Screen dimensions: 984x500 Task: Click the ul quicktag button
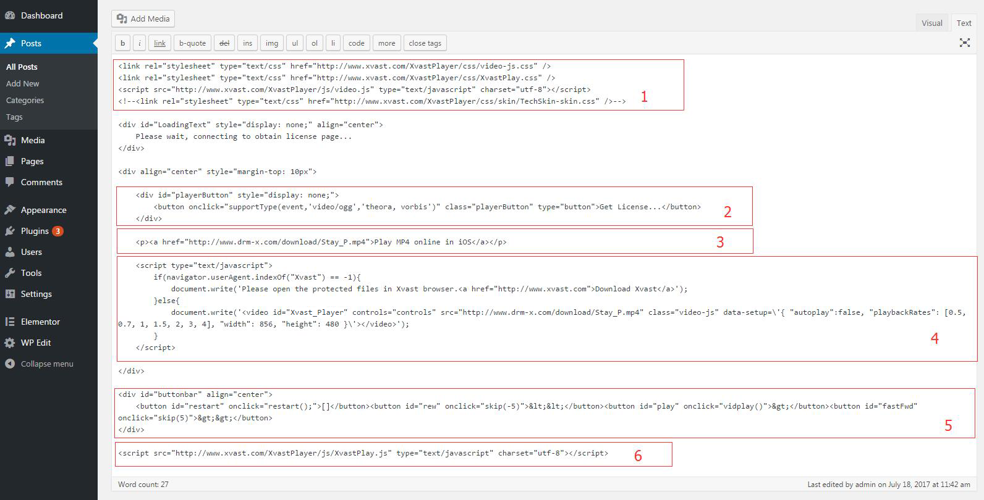(x=295, y=43)
